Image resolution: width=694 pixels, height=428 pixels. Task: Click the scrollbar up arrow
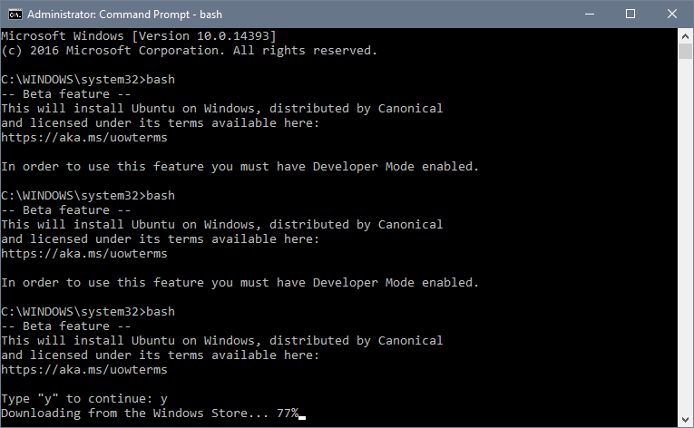click(685, 36)
